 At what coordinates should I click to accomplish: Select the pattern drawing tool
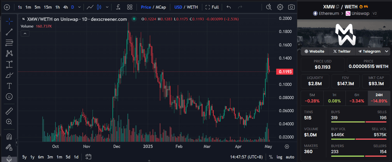[x=9, y=53]
